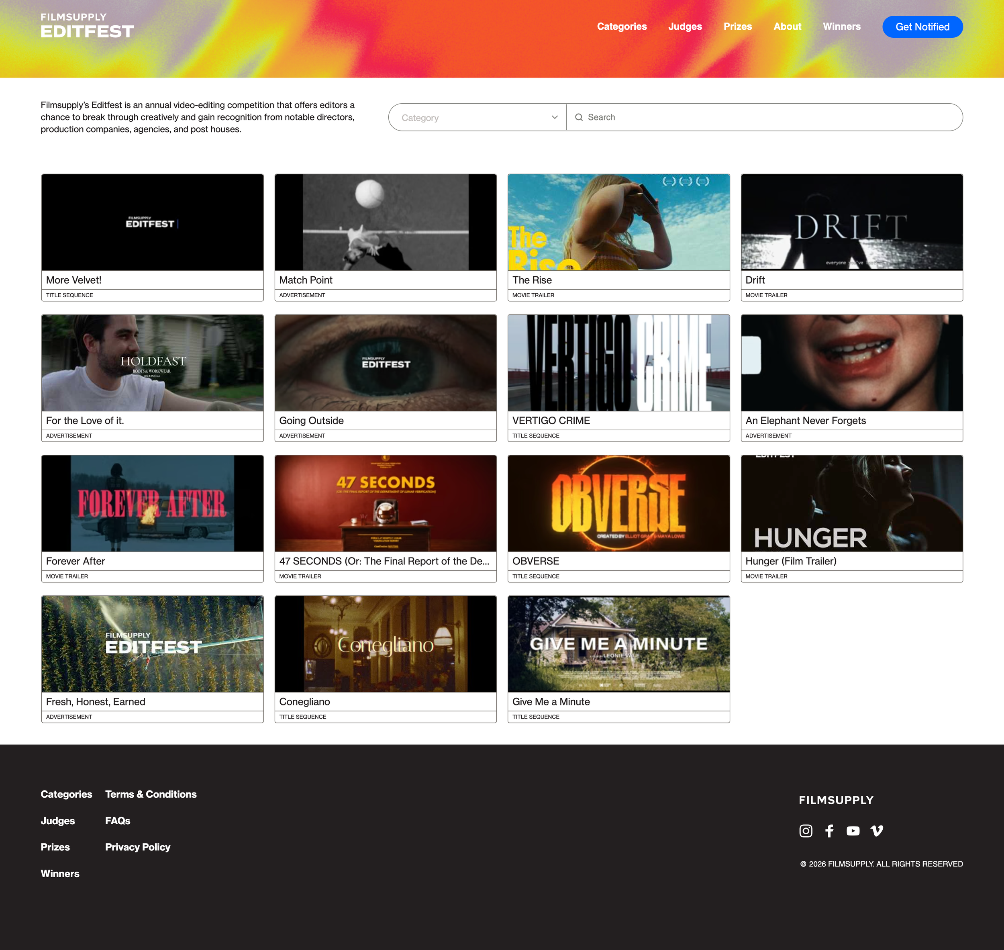Open Judges in the top navigation
1004x950 pixels.
pos(685,27)
